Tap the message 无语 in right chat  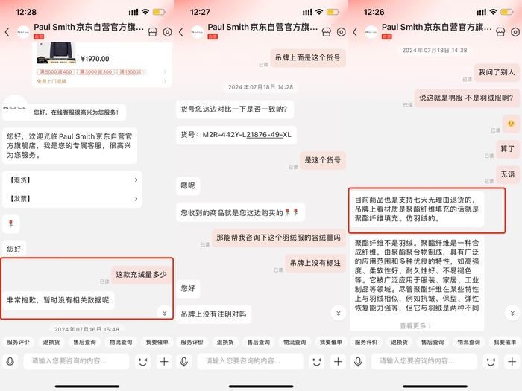tap(507, 174)
